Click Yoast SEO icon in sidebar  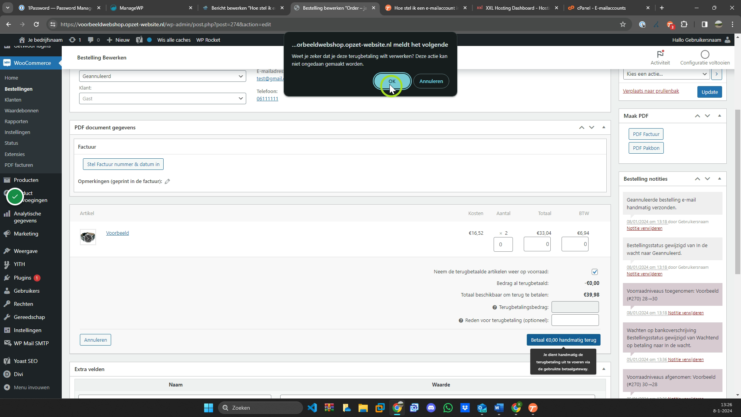pos(7,361)
